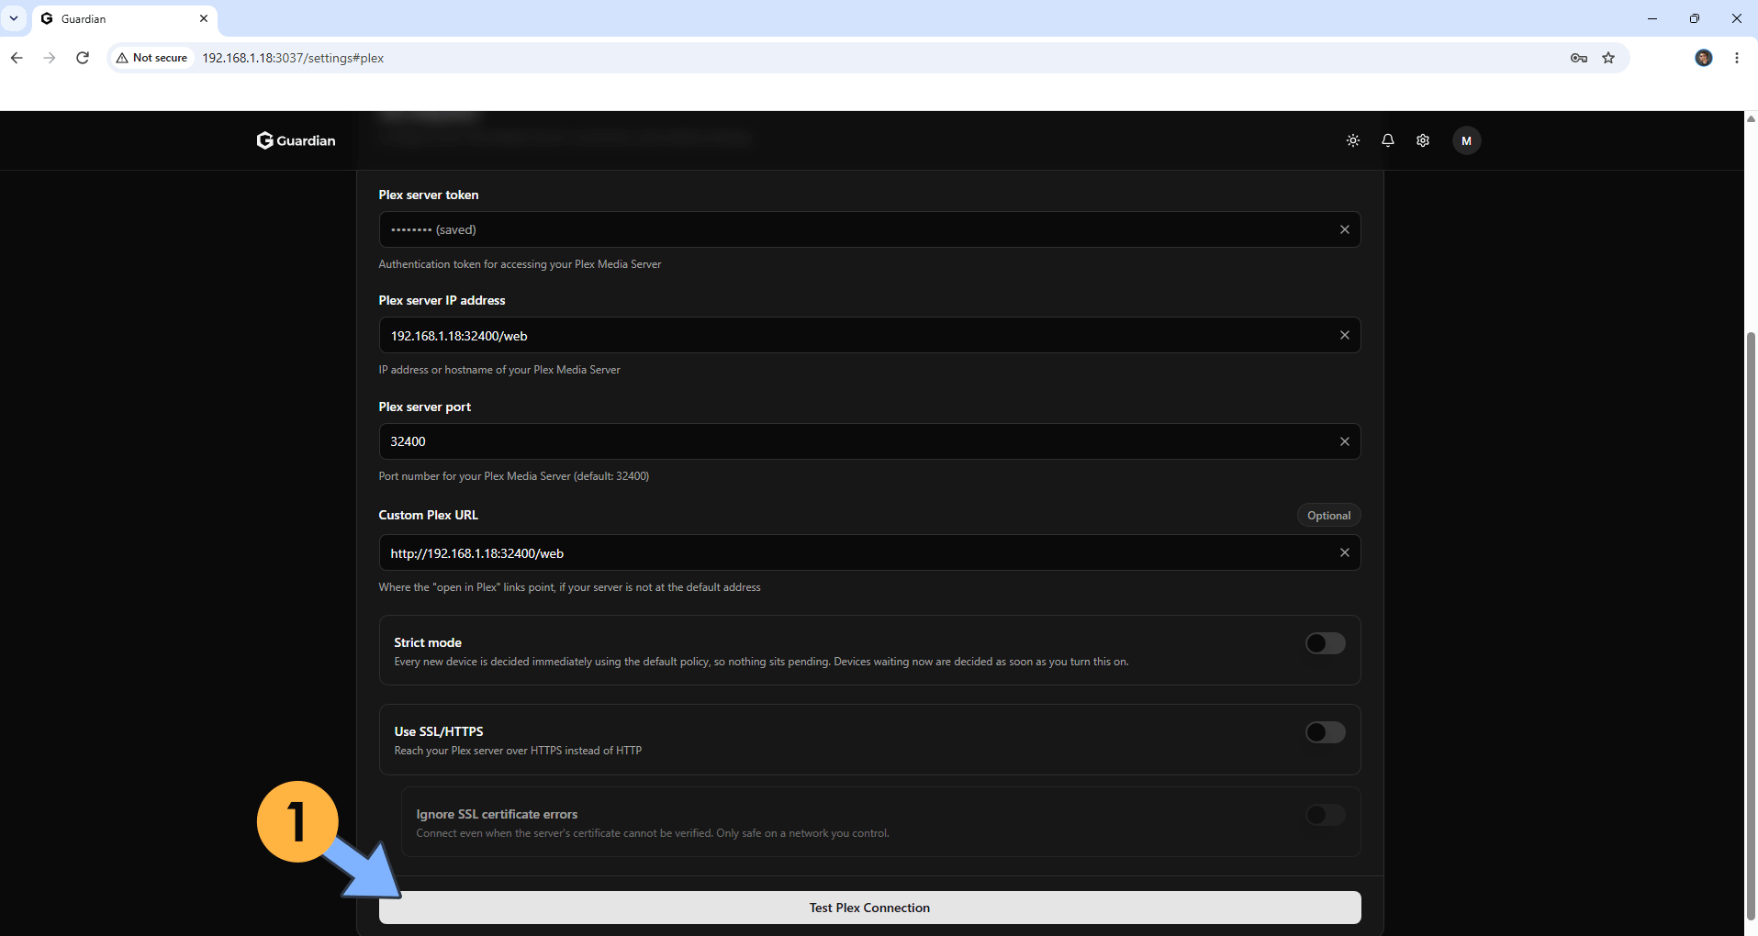Click the Optional badge by Custom Plex URL
This screenshot has width=1758, height=936.
(1328, 516)
